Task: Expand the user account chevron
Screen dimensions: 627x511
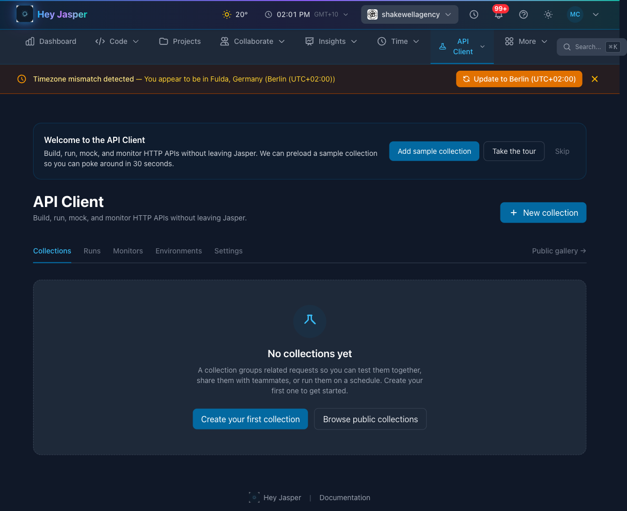Action: 595,14
